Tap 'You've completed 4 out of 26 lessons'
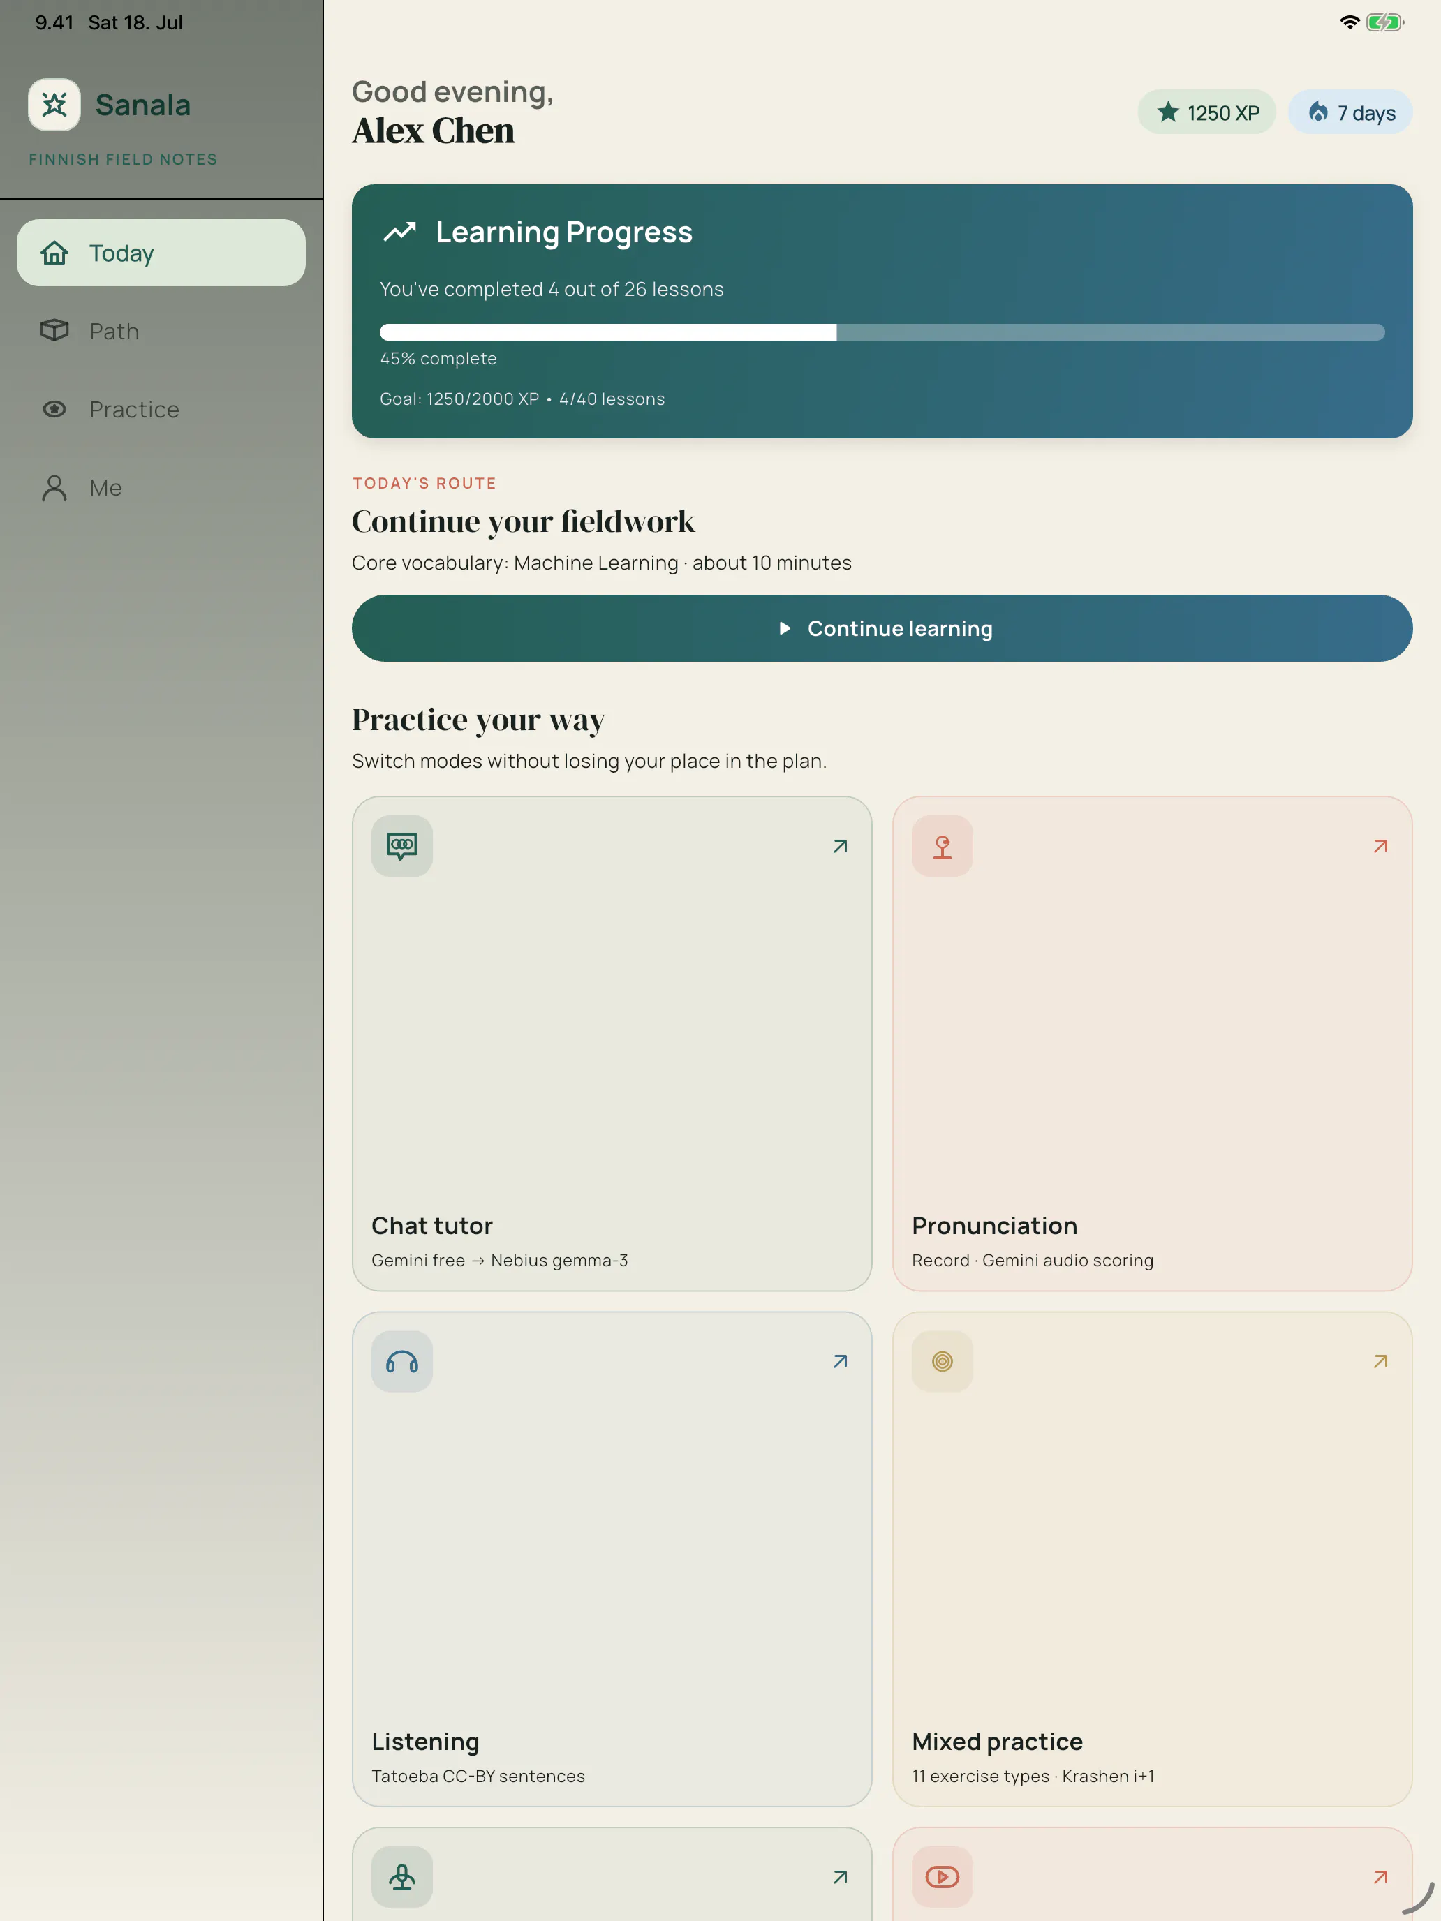Image resolution: width=1441 pixels, height=1921 pixels. [x=552, y=289]
